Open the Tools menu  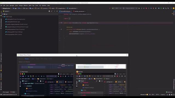pyautogui.click(x=37, y=5)
